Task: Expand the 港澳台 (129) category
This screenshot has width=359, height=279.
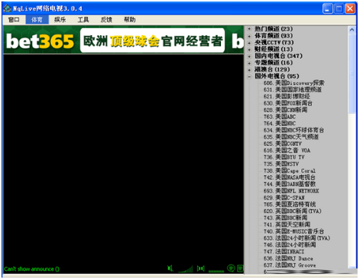Action: [x=250, y=69]
